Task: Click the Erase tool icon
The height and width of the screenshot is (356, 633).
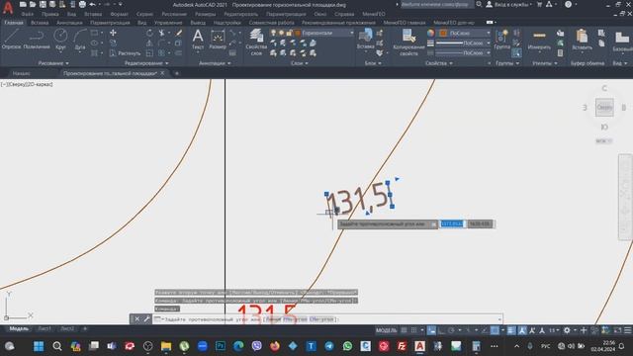Action: click(179, 33)
